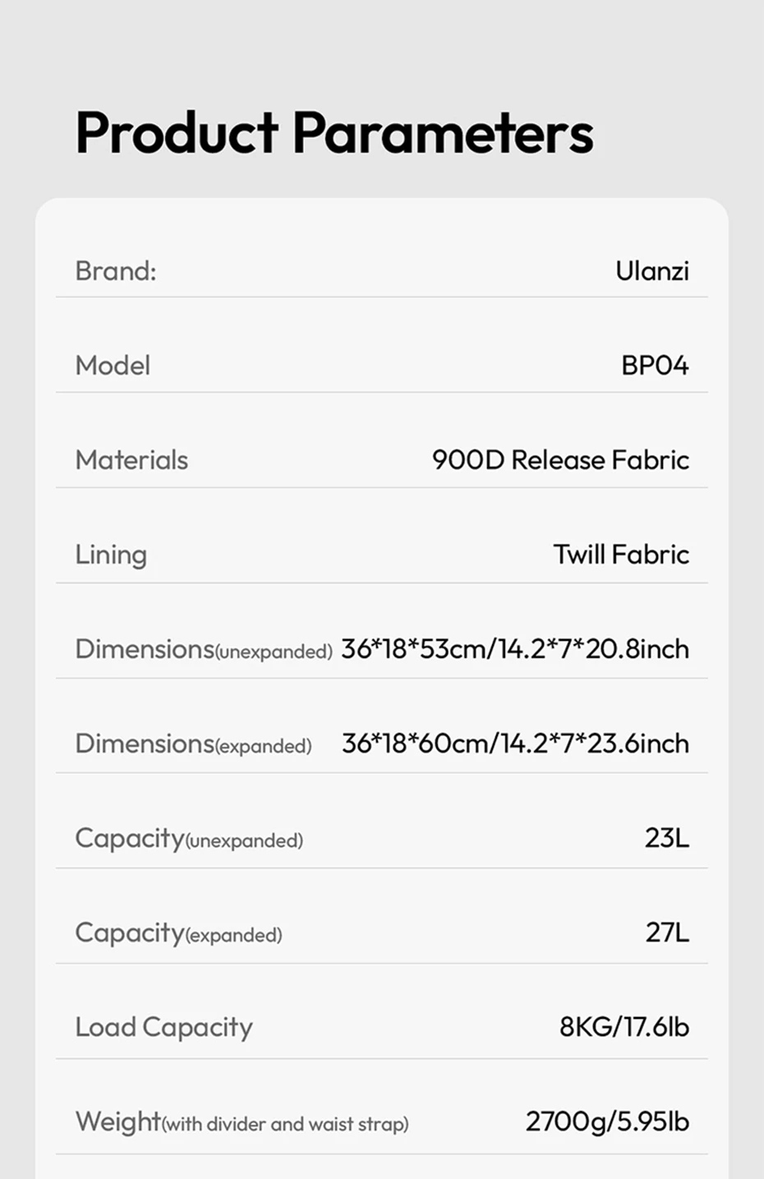Screen dimensions: 764x1179
Task: Select the 900D Release Fabric text
Action: [x=559, y=460]
